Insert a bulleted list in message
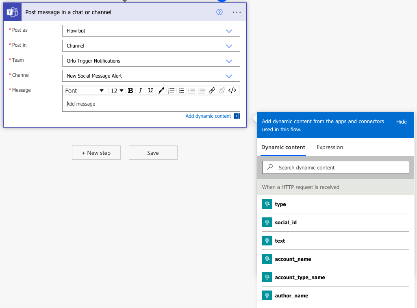 (x=171, y=91)
